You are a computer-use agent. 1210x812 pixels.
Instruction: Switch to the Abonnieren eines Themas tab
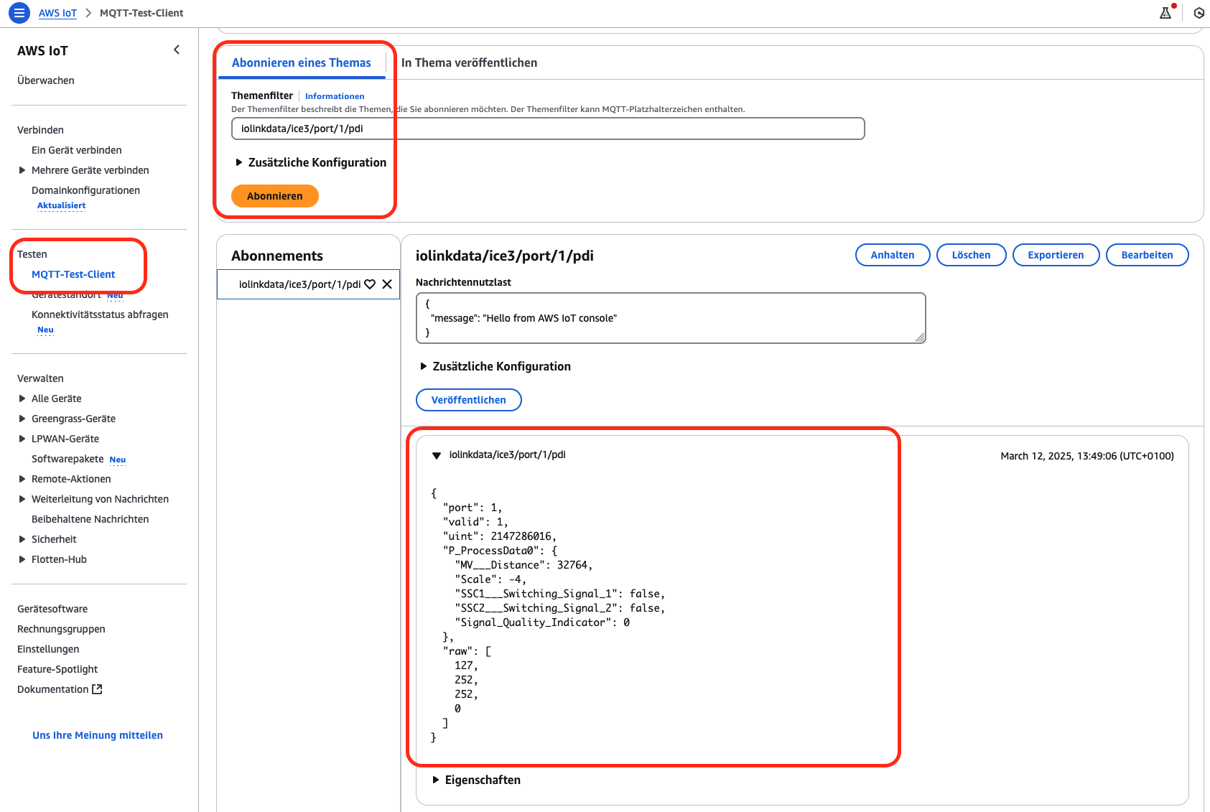[x=302, y=62]
